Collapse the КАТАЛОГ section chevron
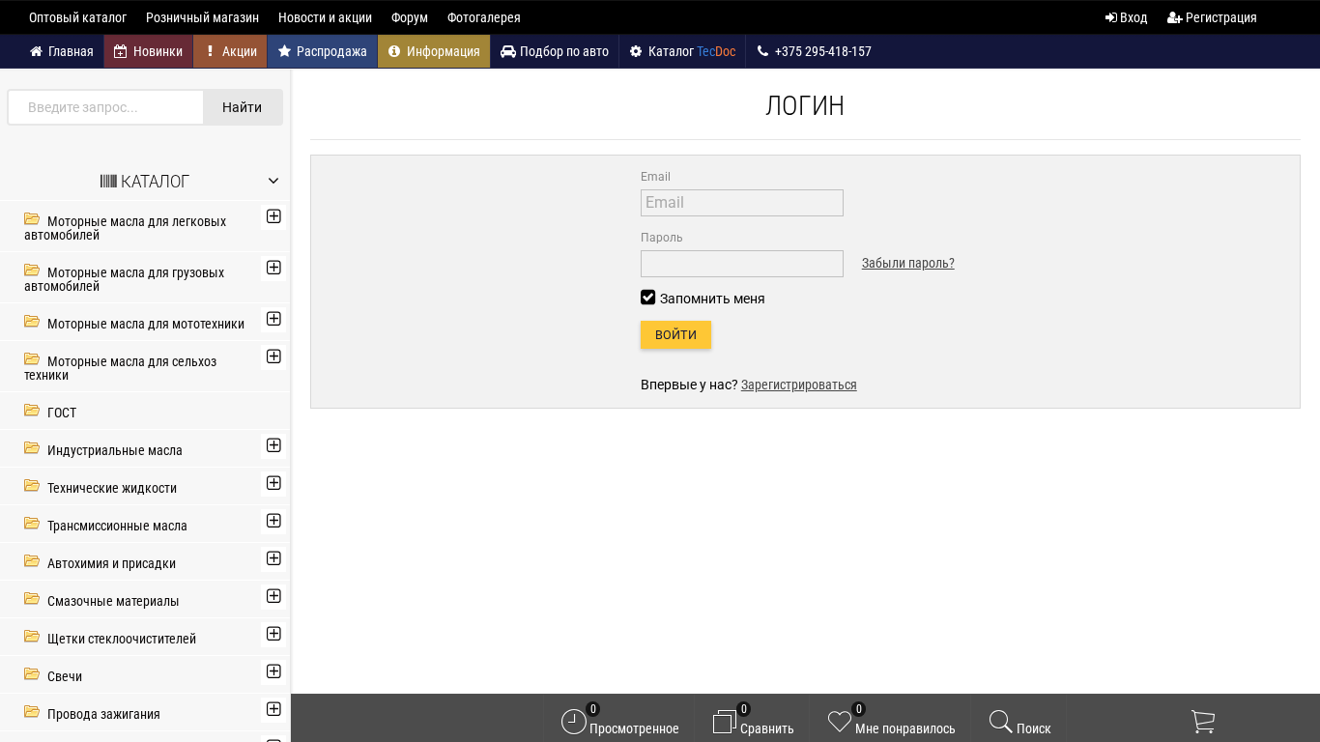This screenshot has width=1320, height=742. tap(273, 181)
